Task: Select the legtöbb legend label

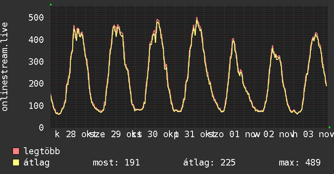Action: (x=42, y=151)
